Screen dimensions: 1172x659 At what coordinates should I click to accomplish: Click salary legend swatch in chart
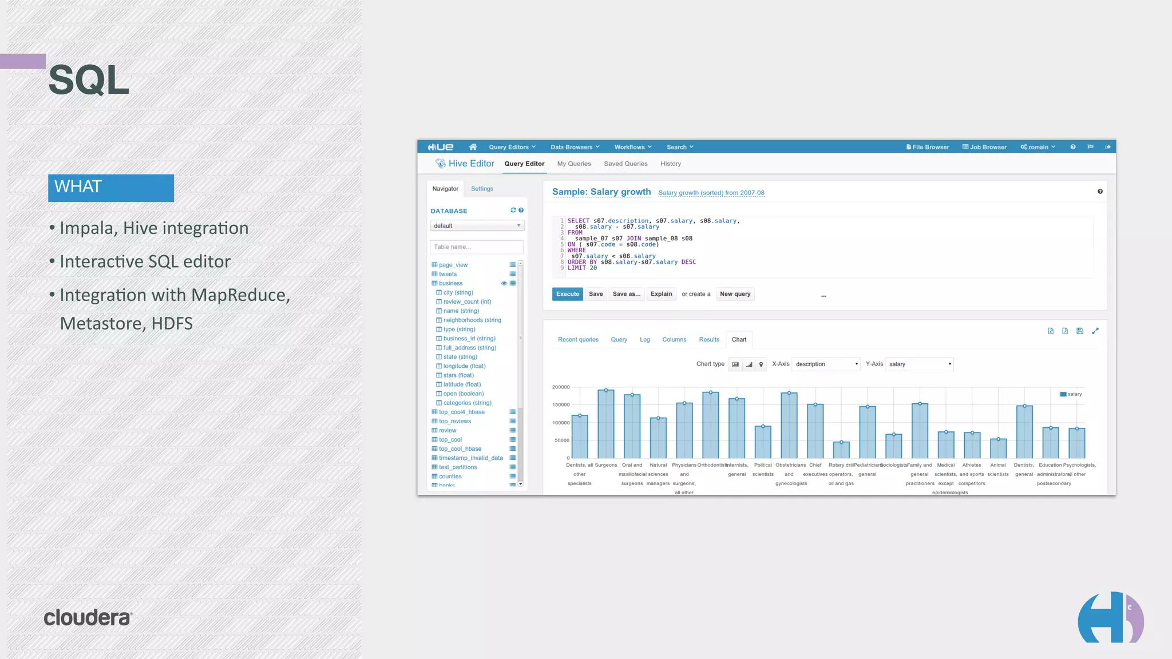point(1063,394)
